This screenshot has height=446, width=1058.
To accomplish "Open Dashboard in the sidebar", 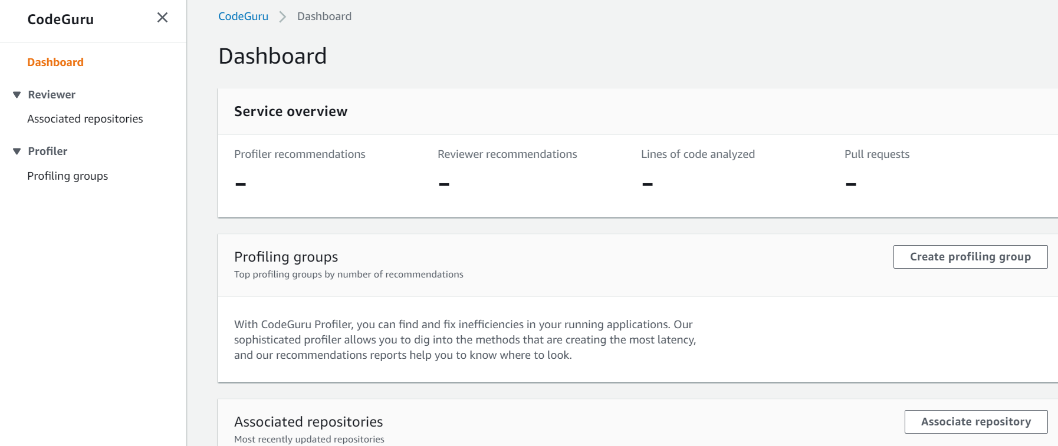I will point(55,62).
